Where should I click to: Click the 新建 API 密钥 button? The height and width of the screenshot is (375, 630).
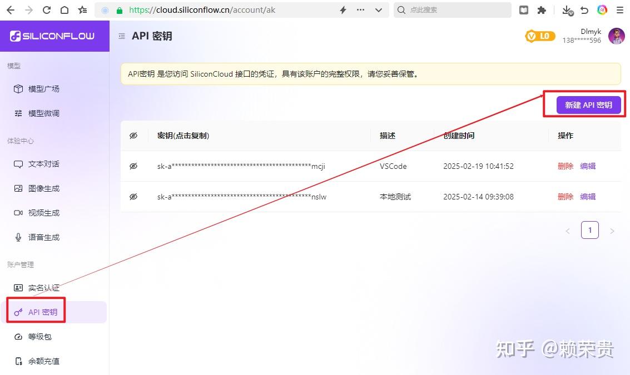click(588, 104)
